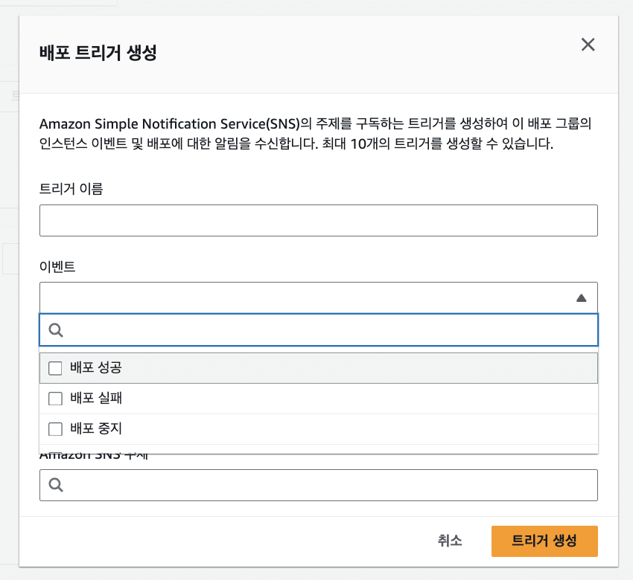Tick the 배포 성공 checkbox
Screen dimensions: 633x580
point(55,367)
